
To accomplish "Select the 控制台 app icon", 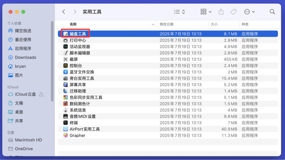I will pos(66,65).
